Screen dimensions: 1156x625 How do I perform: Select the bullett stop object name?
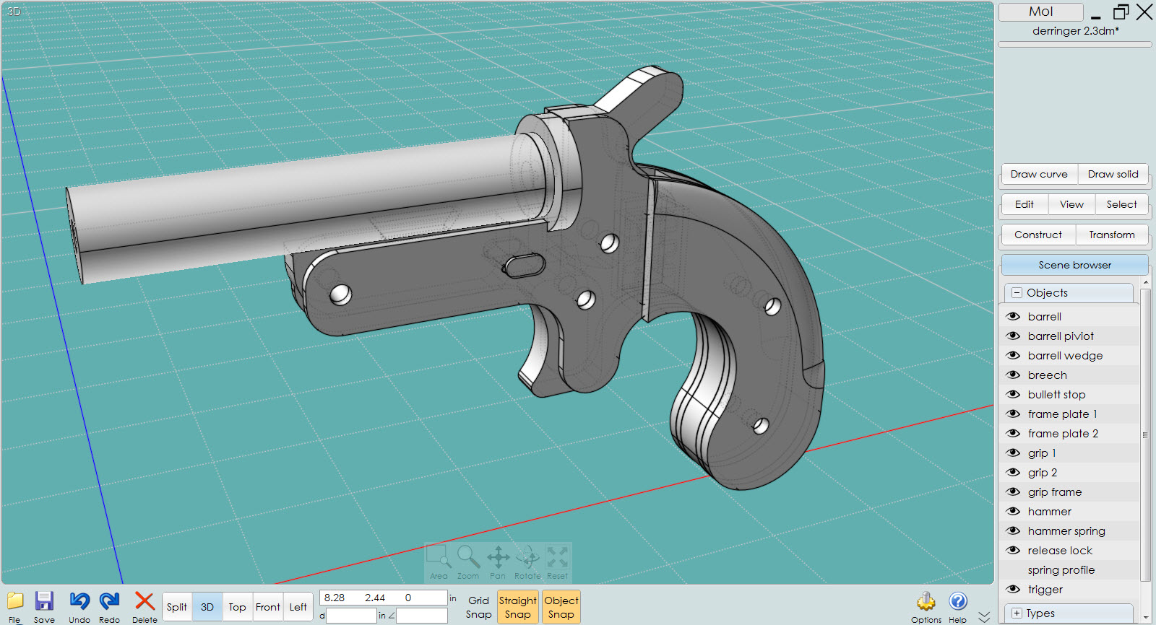click(x=1056, y=394)
